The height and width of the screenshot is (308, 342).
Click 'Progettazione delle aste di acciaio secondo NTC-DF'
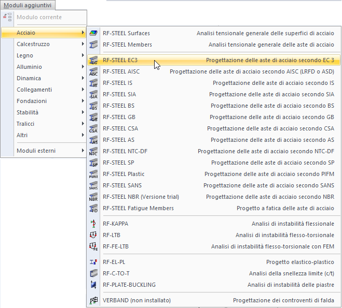(x=266, y=151)
